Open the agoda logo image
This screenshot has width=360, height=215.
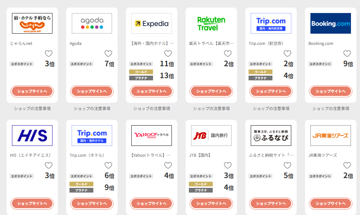[x=92, y=24]
